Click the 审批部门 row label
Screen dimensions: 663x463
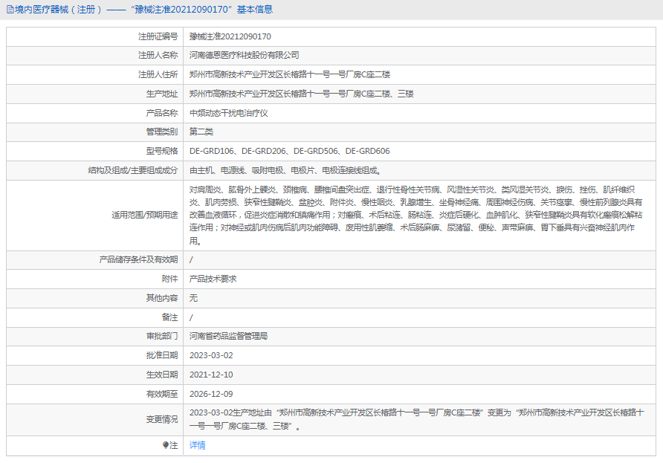tap(161, 336)
